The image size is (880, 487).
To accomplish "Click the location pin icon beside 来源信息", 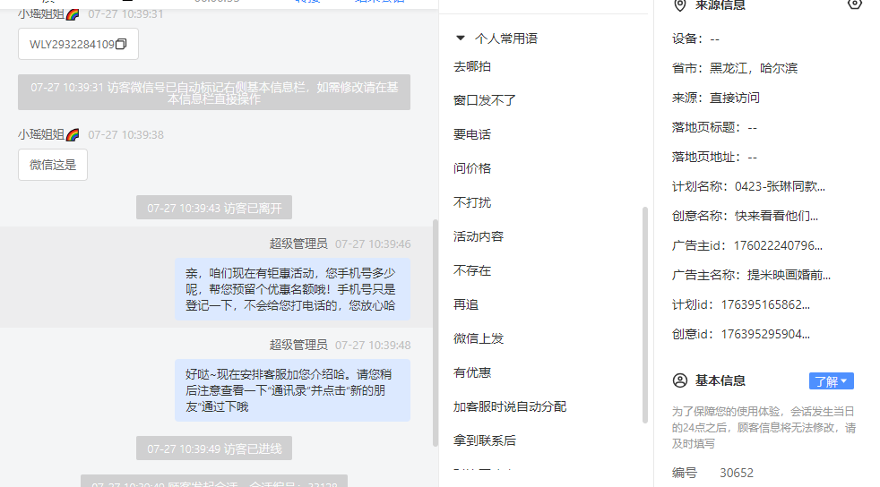I will coord(679,5).
